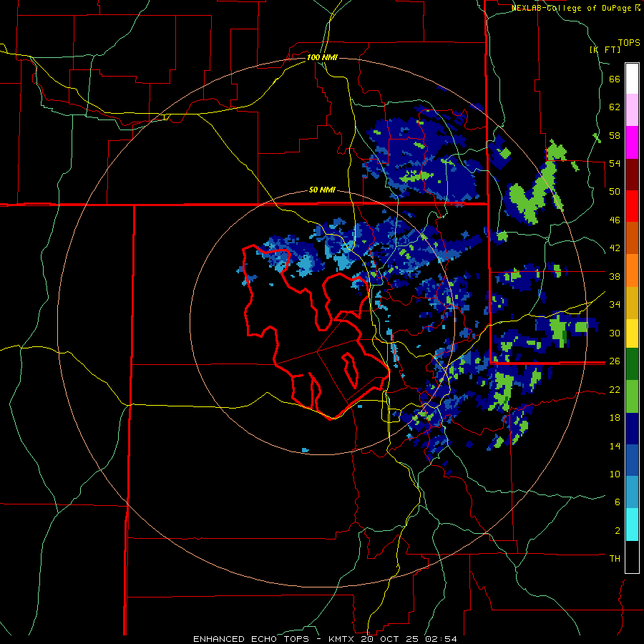Select the light green legend swatch

click(x=632, y=396)
